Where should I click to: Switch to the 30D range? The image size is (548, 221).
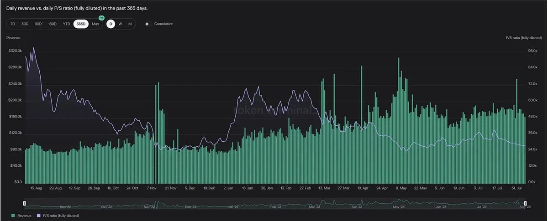(x=25, y=24)
